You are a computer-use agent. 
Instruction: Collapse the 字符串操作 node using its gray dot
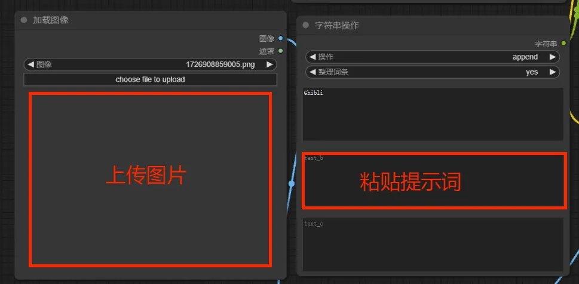tap(306, 25)
